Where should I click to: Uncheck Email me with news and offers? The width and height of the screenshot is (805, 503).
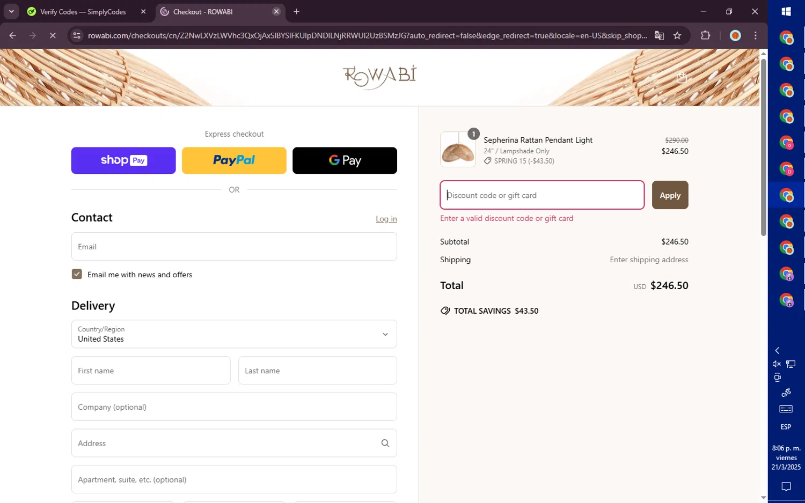[x=77, y=274]
